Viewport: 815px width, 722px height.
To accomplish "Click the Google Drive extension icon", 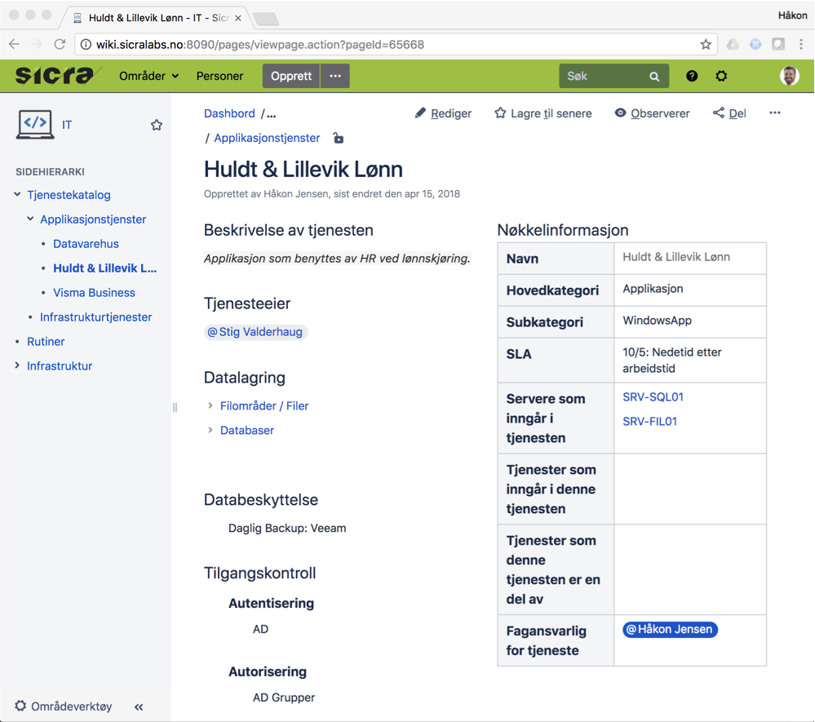I will click(733, 44).
